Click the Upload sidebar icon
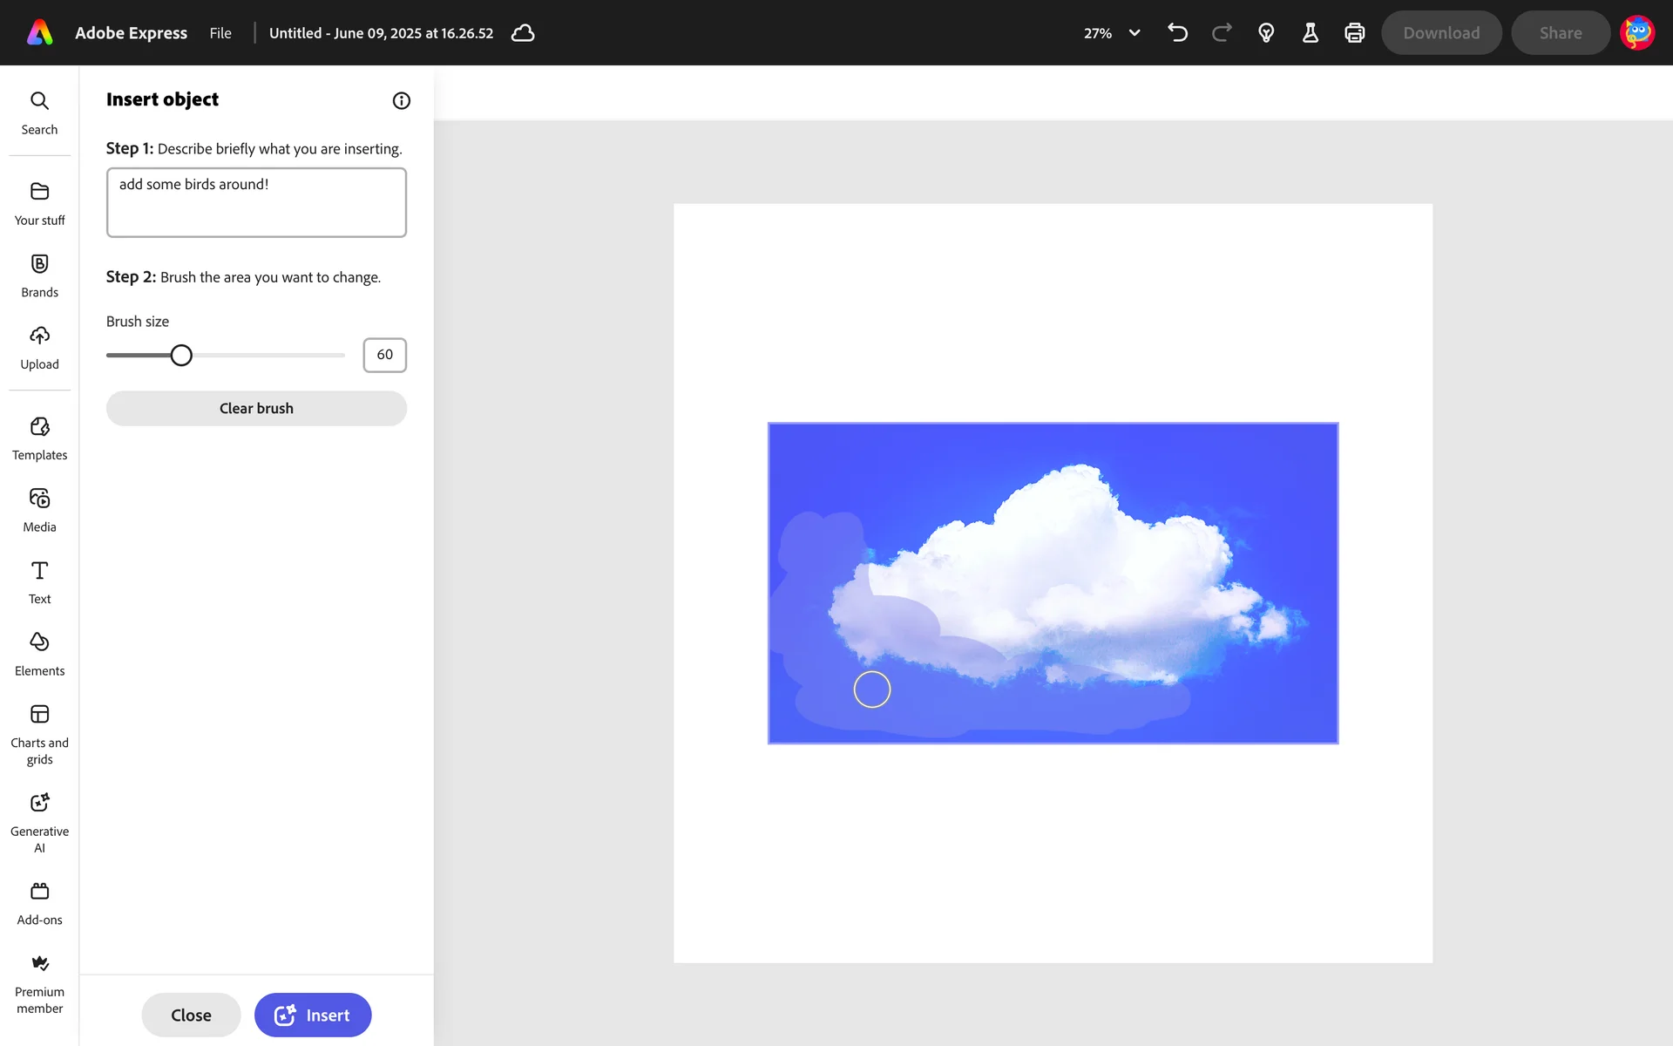The height and width of the screenshot is (1046, 1673). click(x=39, y=348)
